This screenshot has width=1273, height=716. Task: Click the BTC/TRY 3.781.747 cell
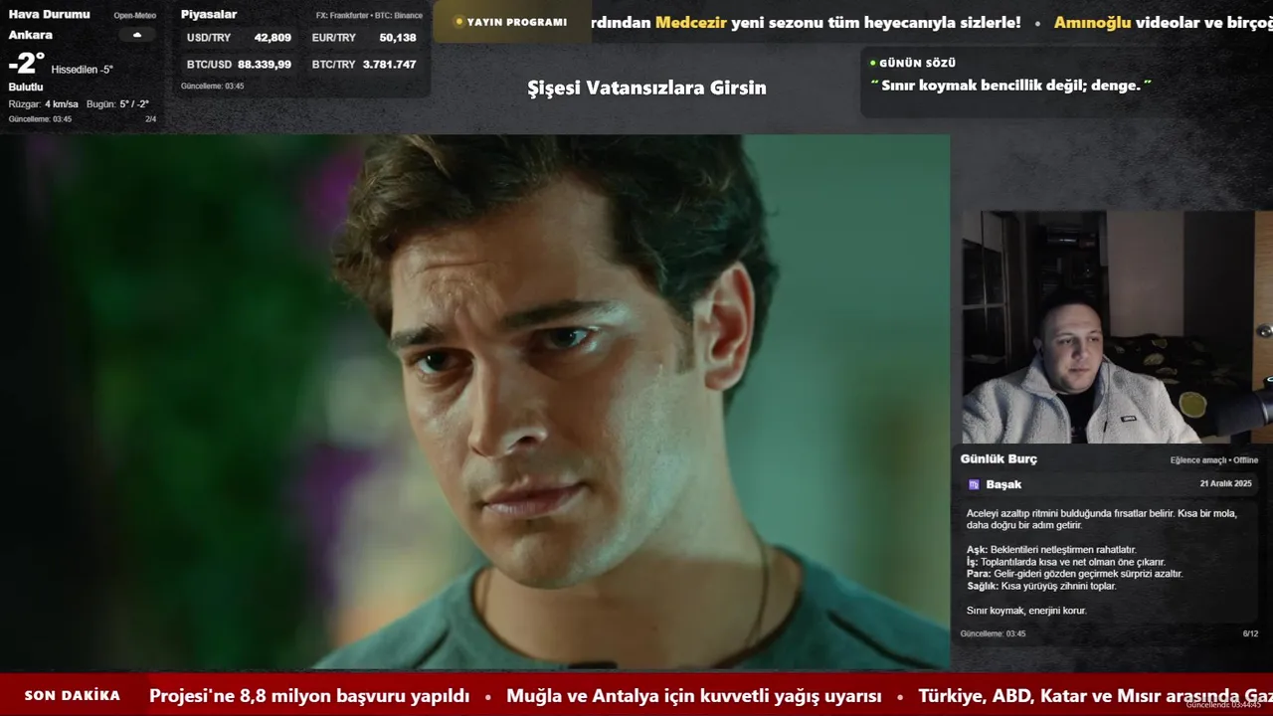pos(364,65)
